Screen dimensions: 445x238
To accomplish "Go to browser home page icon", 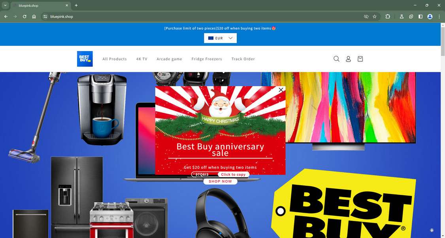I will (34, 17).
